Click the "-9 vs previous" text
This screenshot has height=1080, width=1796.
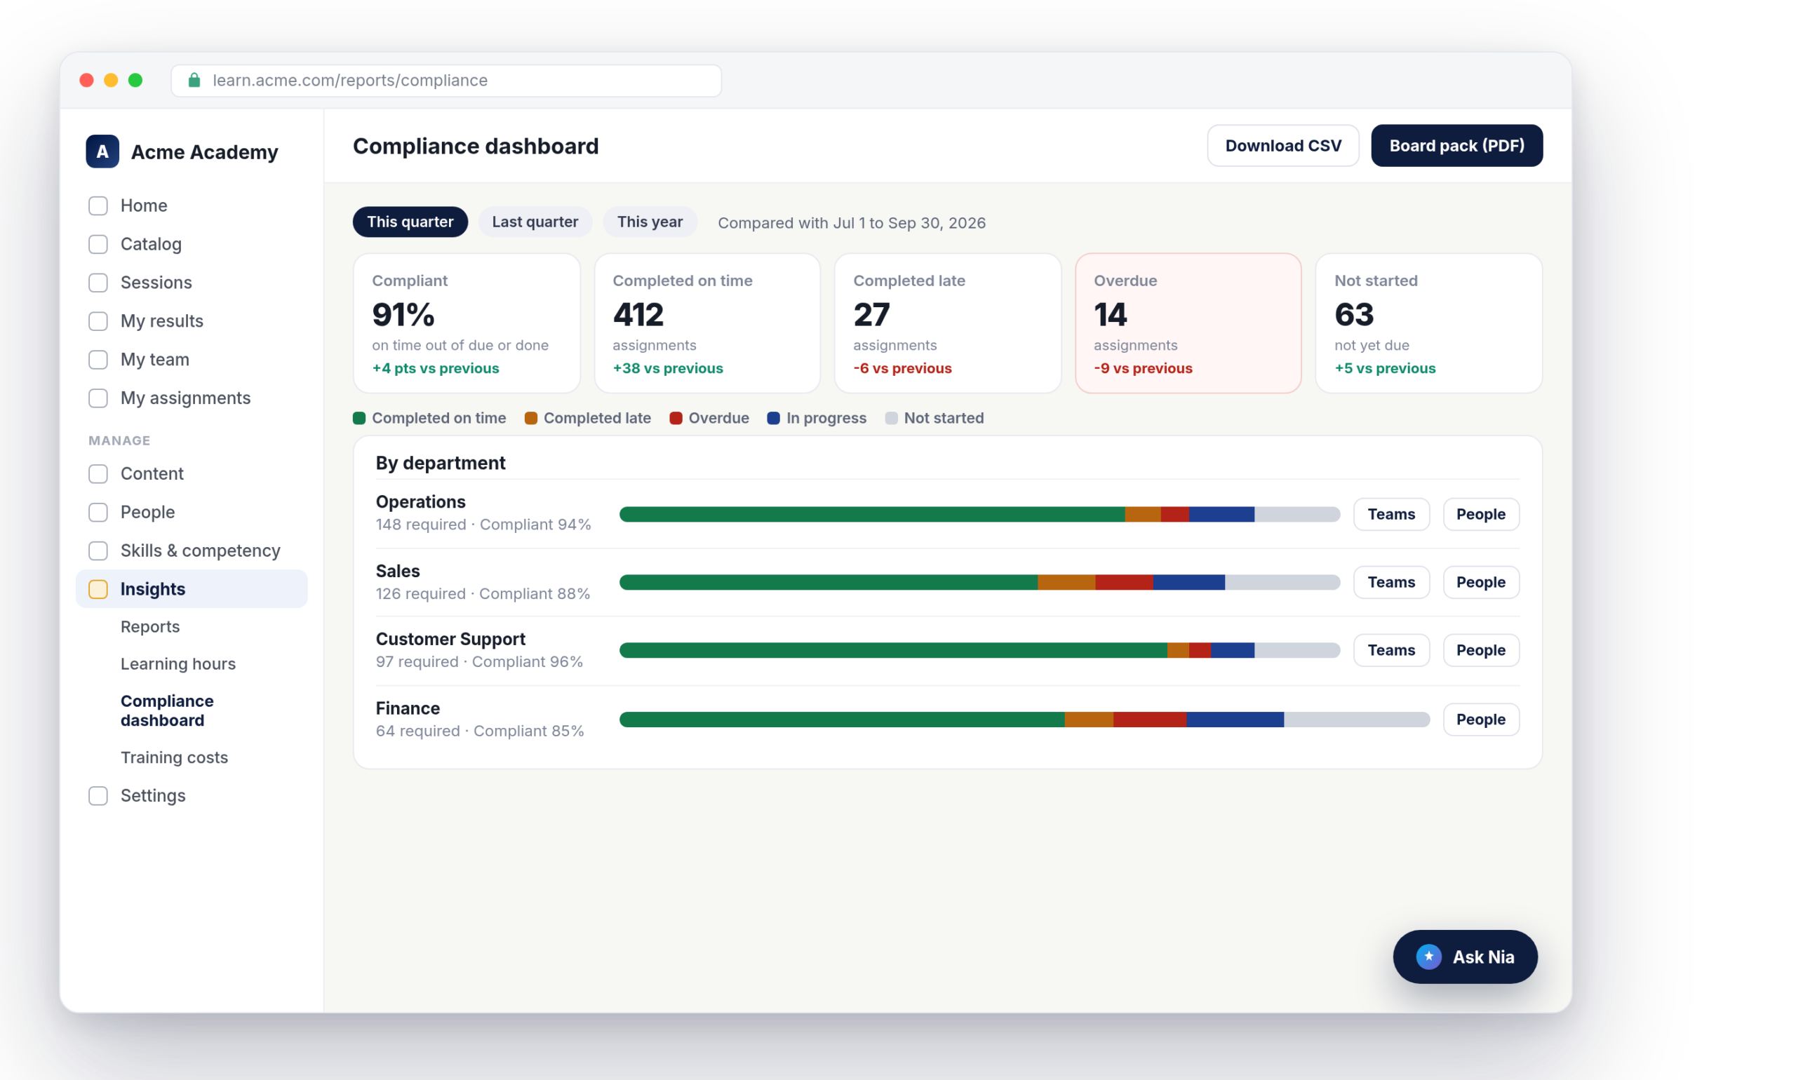1143,368
